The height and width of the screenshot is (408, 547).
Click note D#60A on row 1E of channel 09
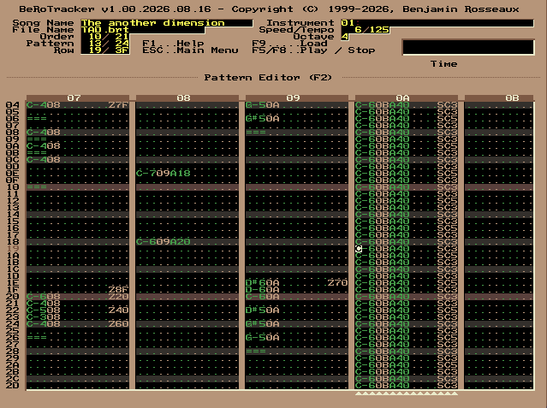(263, 283)
